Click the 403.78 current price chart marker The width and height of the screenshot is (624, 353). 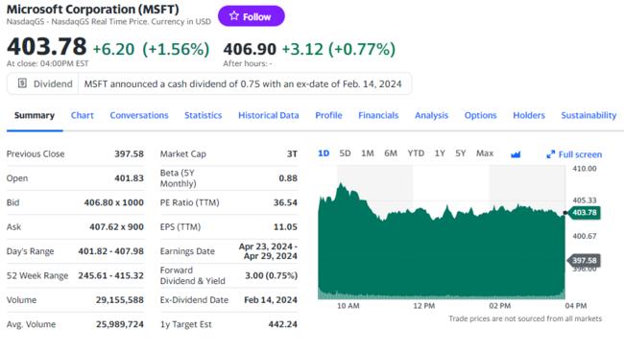(x=584, y=213)
